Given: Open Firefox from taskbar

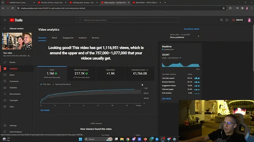Looking at the screenshot, I should [x=145, y=139].
